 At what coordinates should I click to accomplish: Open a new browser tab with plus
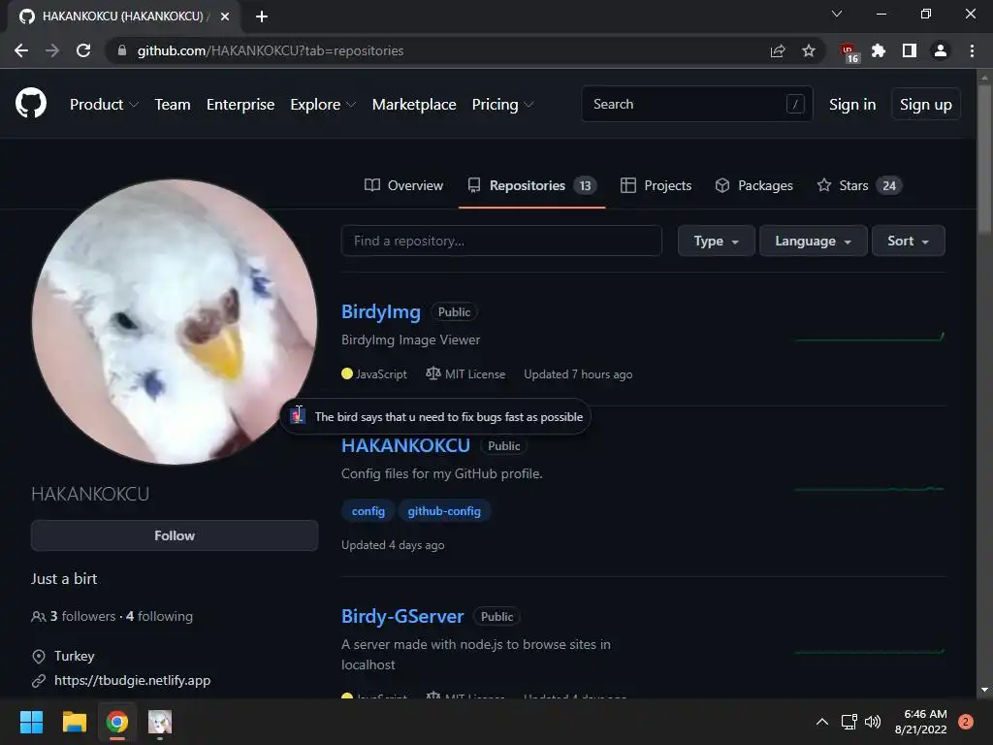coord(262,16)
